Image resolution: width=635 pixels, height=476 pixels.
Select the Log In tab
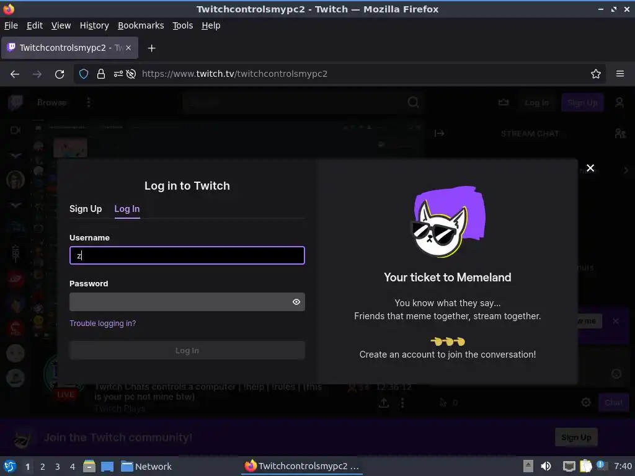point(127,209)
